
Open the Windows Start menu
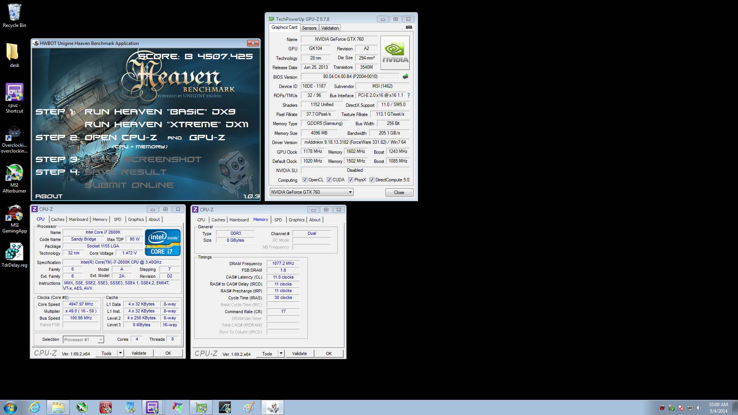click(x=10, y=407)
